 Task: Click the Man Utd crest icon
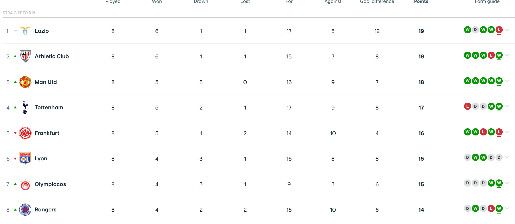25,82
